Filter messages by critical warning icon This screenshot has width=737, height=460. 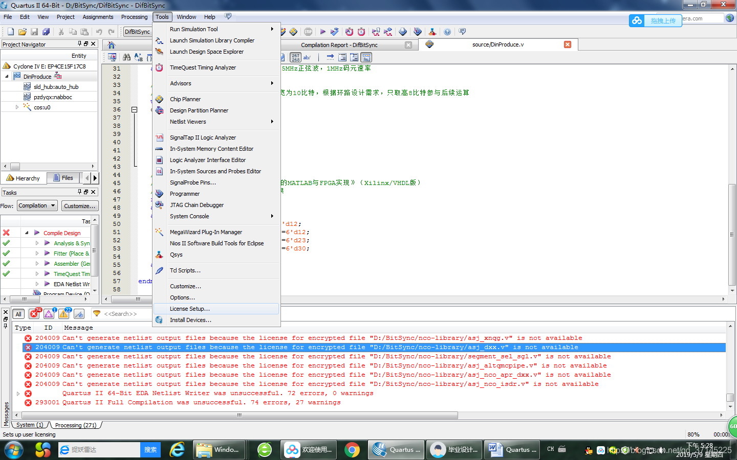pyautogui.click(x=50, y=313)
